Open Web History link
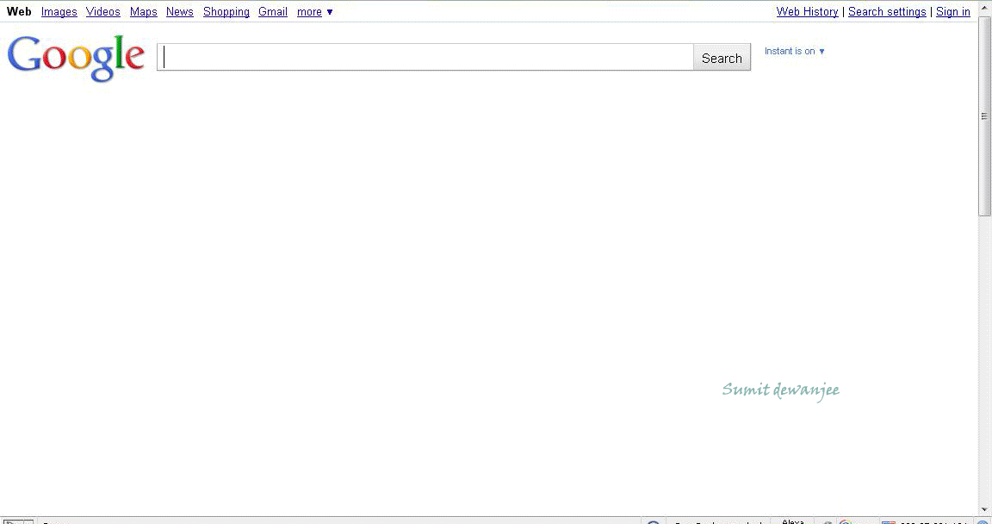The width and height of the screenshot is (992, 524). (x=807, y=12)
